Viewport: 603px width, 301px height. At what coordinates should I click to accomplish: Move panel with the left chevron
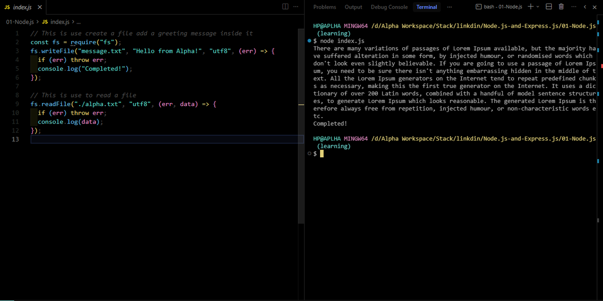pos(585,7)
